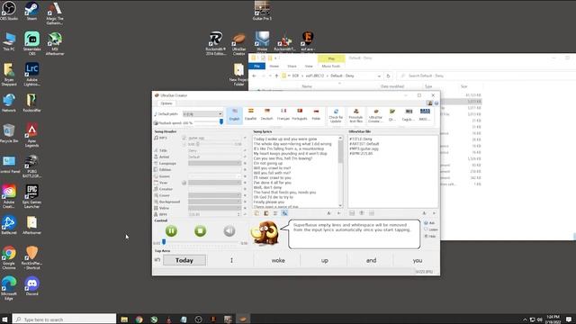
Task: Click the song position slider handle
Action: (164, 242)
